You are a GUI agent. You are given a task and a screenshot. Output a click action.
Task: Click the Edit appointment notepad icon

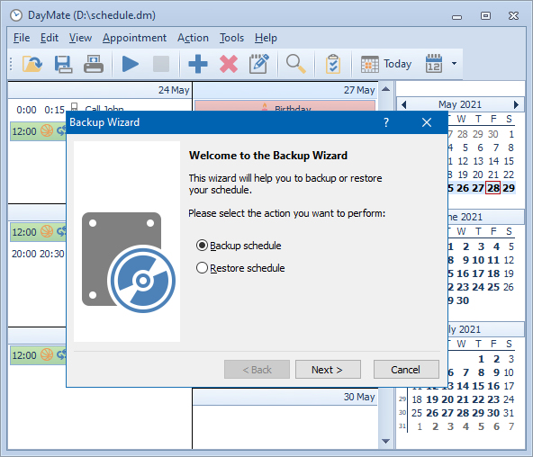(x=259, y=64)
